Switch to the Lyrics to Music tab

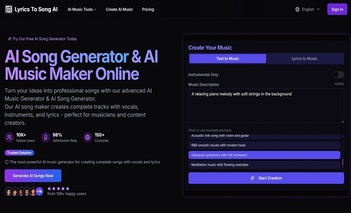tap(305, 58)
